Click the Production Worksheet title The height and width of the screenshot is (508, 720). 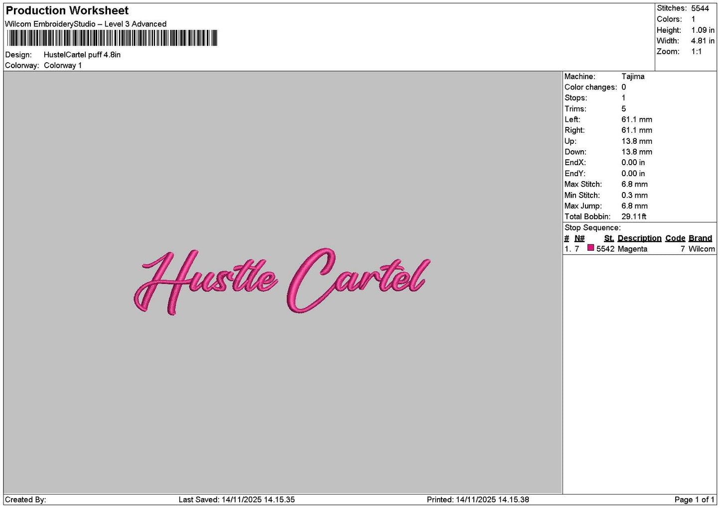pos(67,10)
